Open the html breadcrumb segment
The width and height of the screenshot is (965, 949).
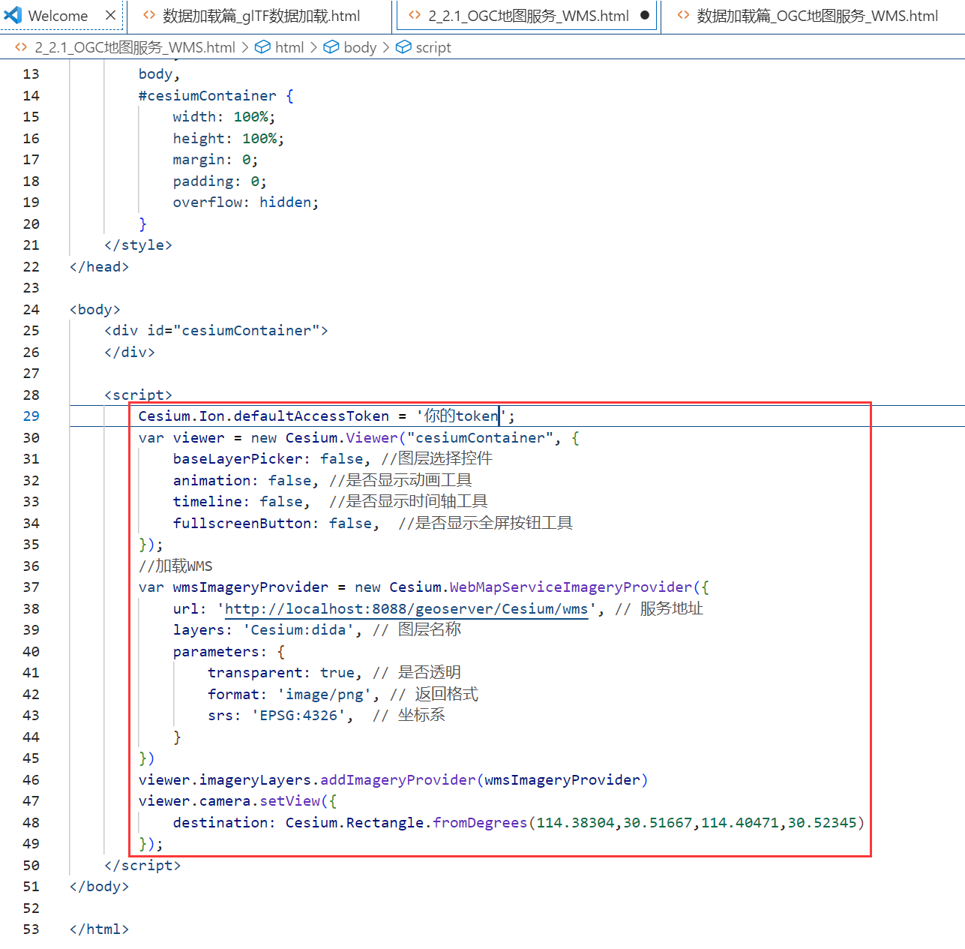tap(289, 47)
